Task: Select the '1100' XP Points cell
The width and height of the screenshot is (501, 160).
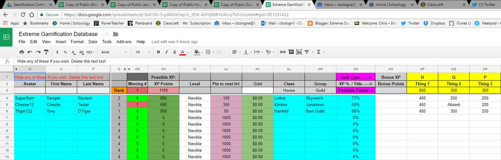Action: (x=164, y=90)
